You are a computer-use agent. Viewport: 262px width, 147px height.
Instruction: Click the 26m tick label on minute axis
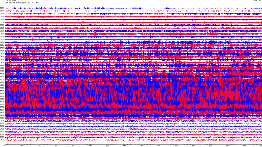pos(228,146)
